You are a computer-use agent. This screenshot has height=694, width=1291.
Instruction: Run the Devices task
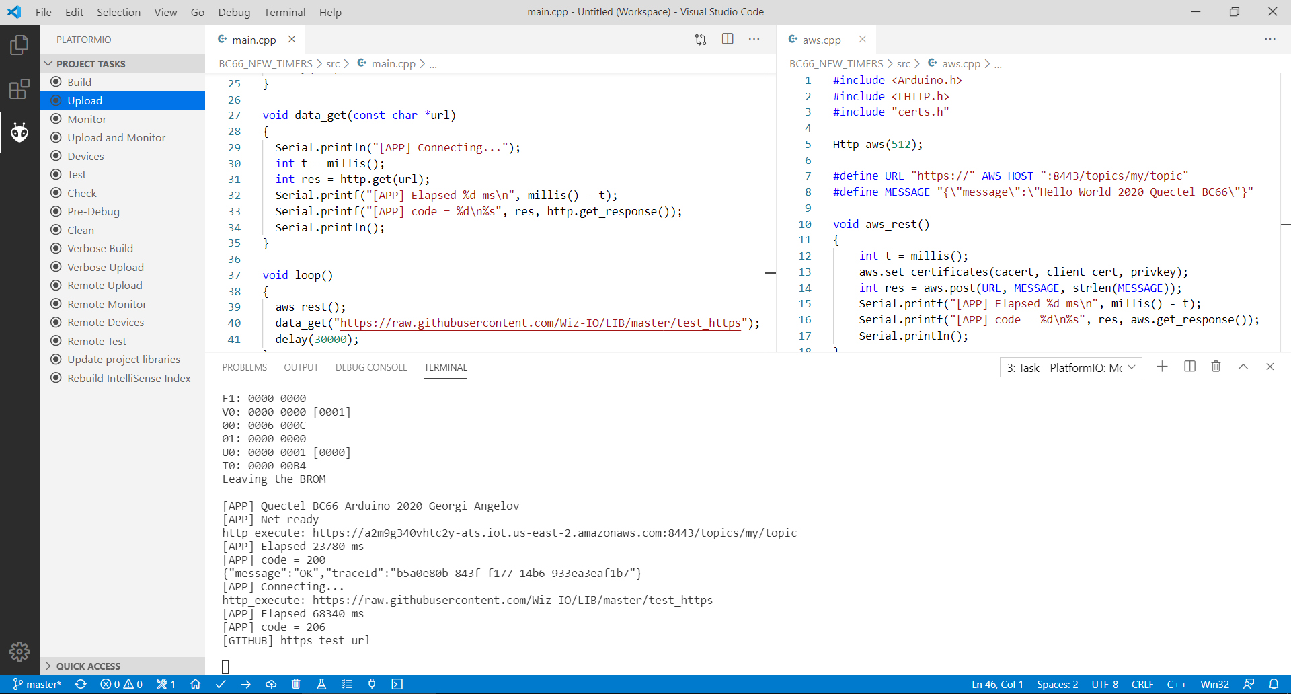pyautogui.click(x=122, y=156)
